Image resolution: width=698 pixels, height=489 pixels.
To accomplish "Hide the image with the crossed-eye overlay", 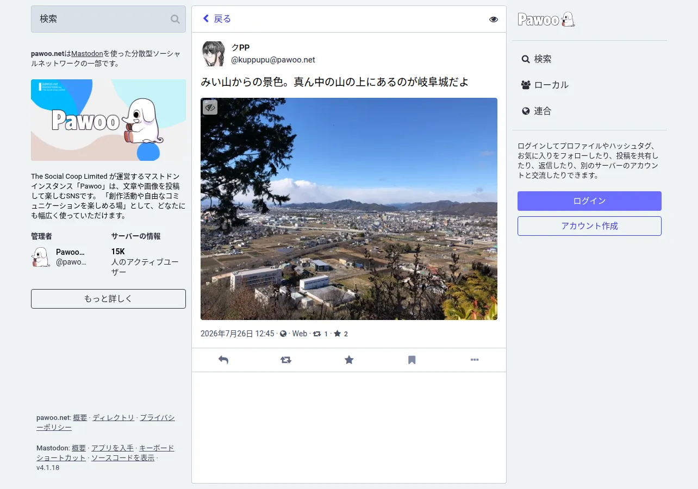I will point(210,108).
